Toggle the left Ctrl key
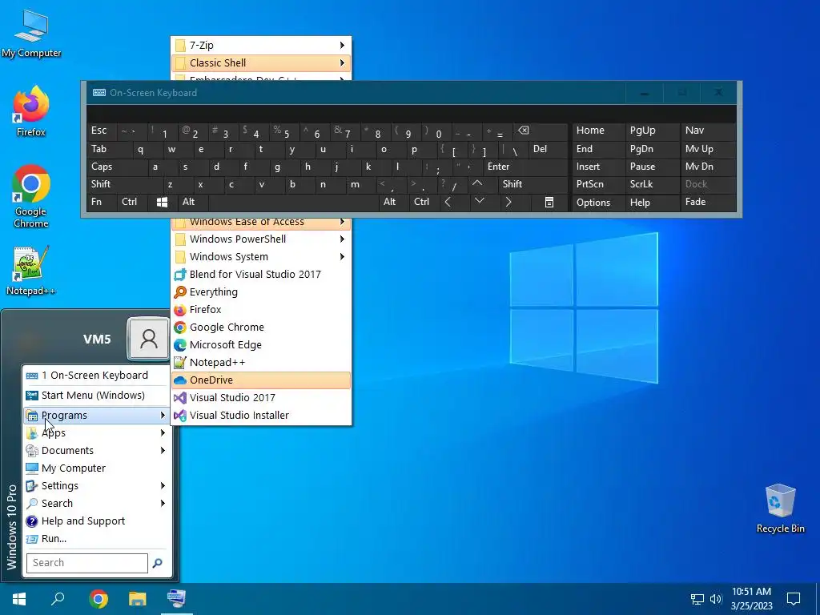This screenshot has height=615, width=820. pyautogui.click(x=132, y=202)
